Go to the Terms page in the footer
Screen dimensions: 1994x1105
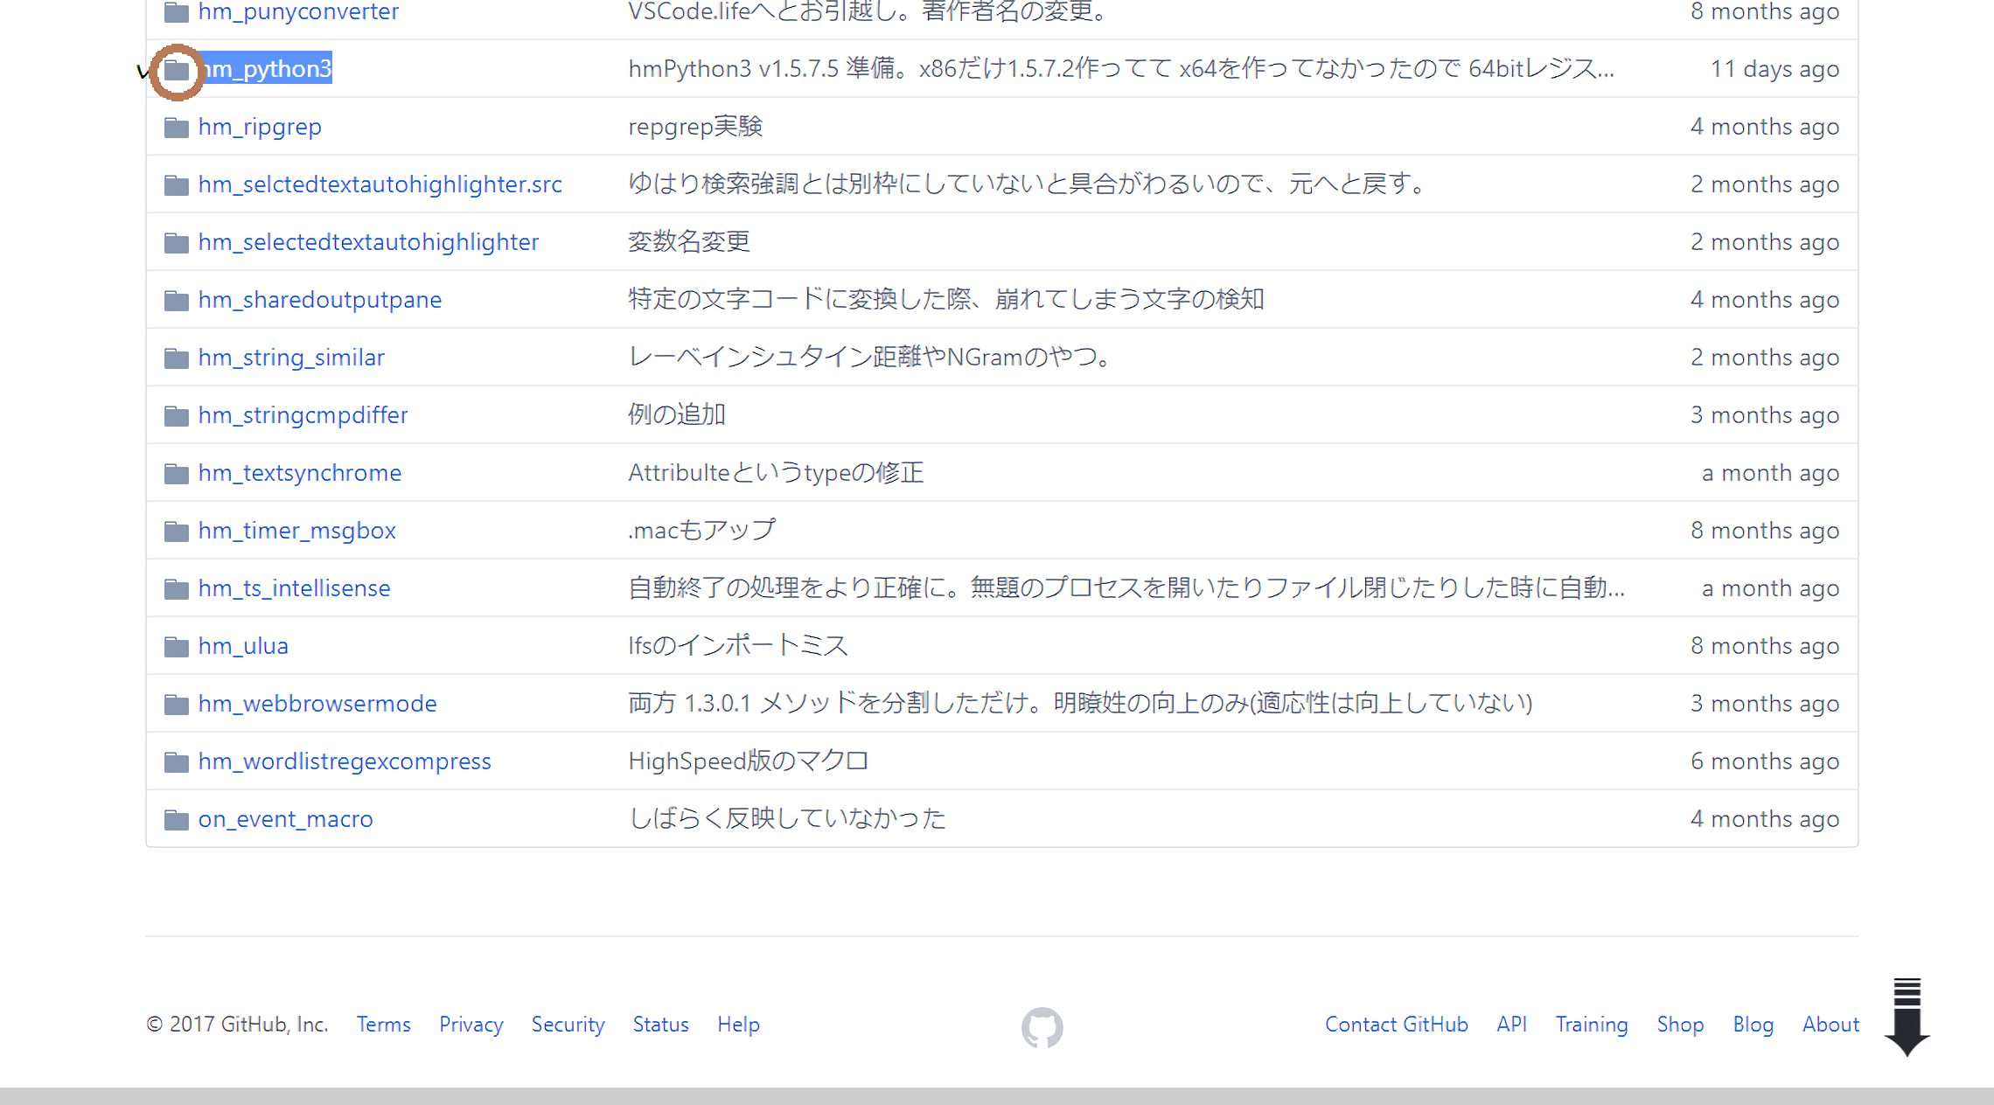383,1025
